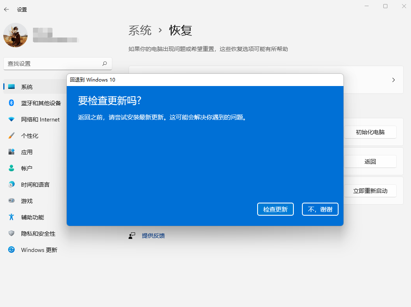The height and width of the screenshot is (307, 411).
Task: Open the 游戏 settings icon
Action: point(11,201)
